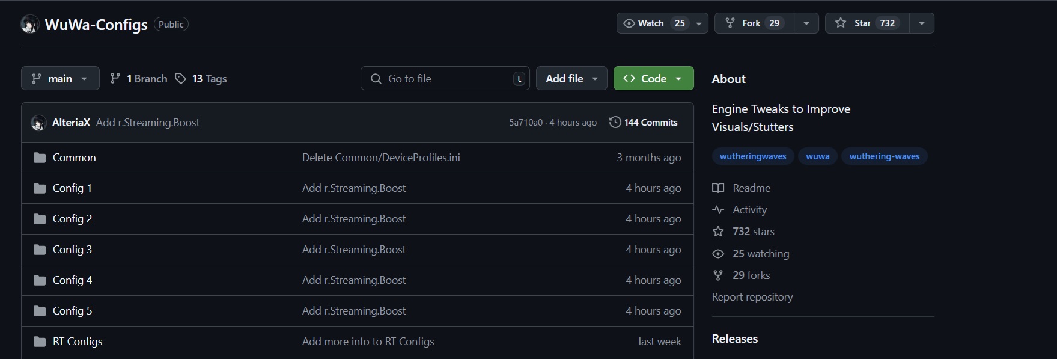Click the book icon beside Readme
The height and width of the screenshot is (359, 1057).
click(718, 188)
